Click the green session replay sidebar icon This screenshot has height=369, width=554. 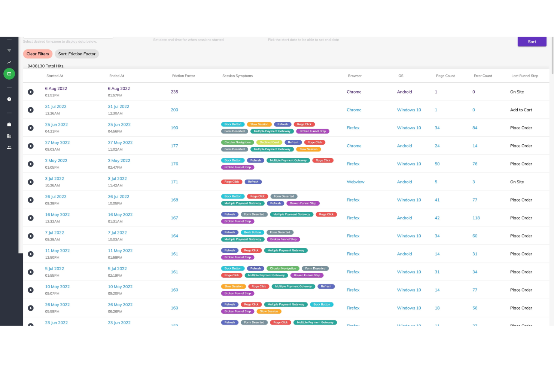9,74
